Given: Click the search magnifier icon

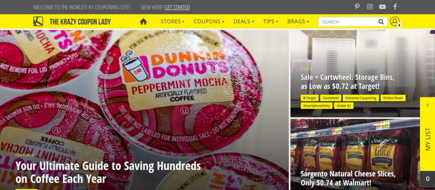Looking at the screenshot, I should click(381, 22).
